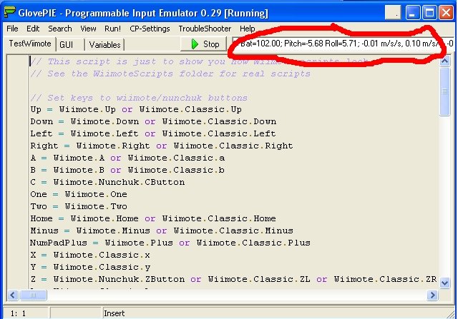Click the 'Minus = Wiimote.Minus' code line
The width and height of the screenshot is (458, 319).
pos(162,231)
